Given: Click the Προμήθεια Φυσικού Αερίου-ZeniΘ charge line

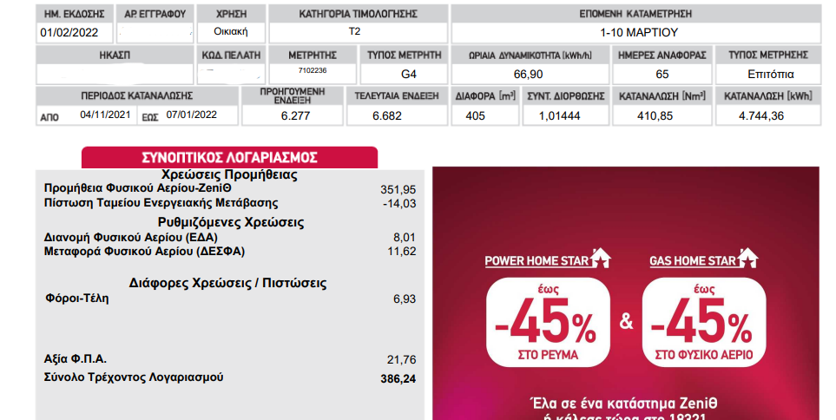Looking at the screenshot, I should (x=230, y=188).
